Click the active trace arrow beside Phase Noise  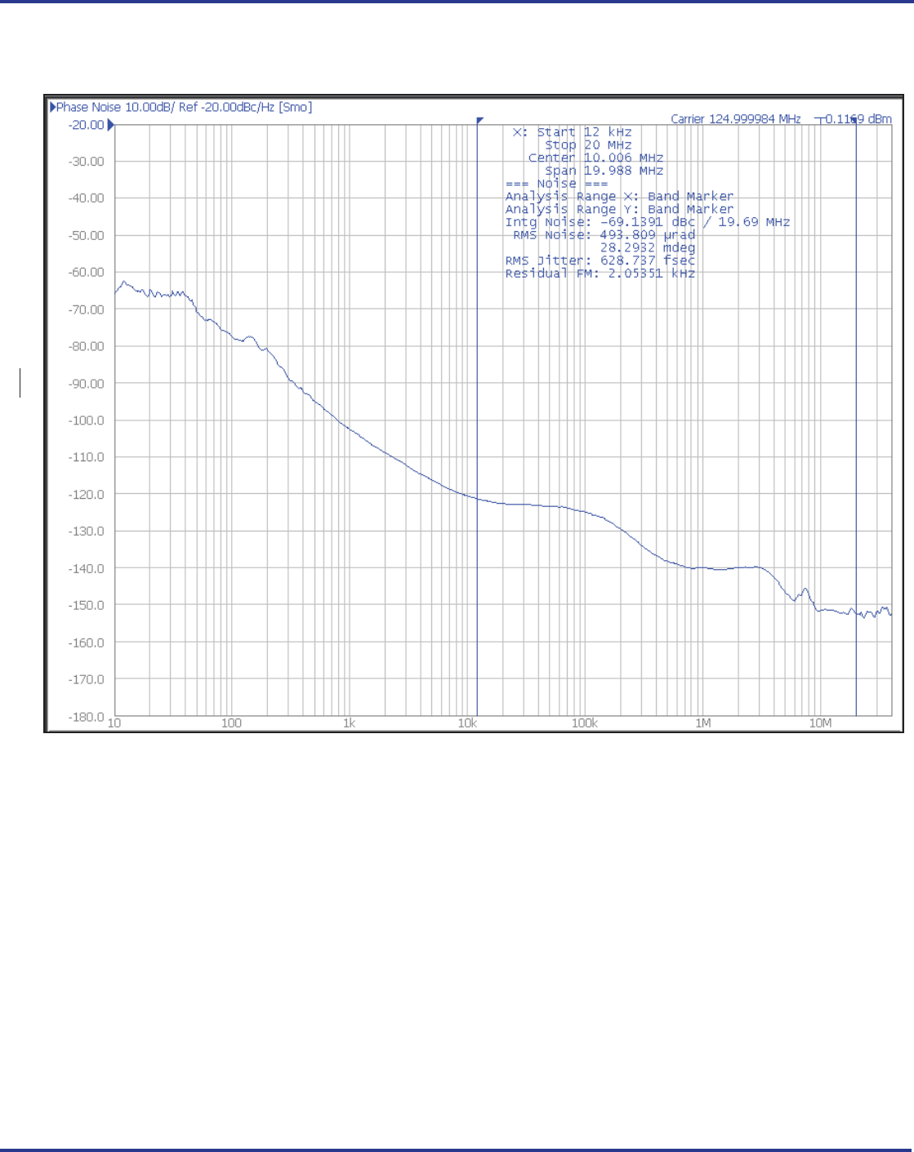pyautogui.click(x=52, y=107)
